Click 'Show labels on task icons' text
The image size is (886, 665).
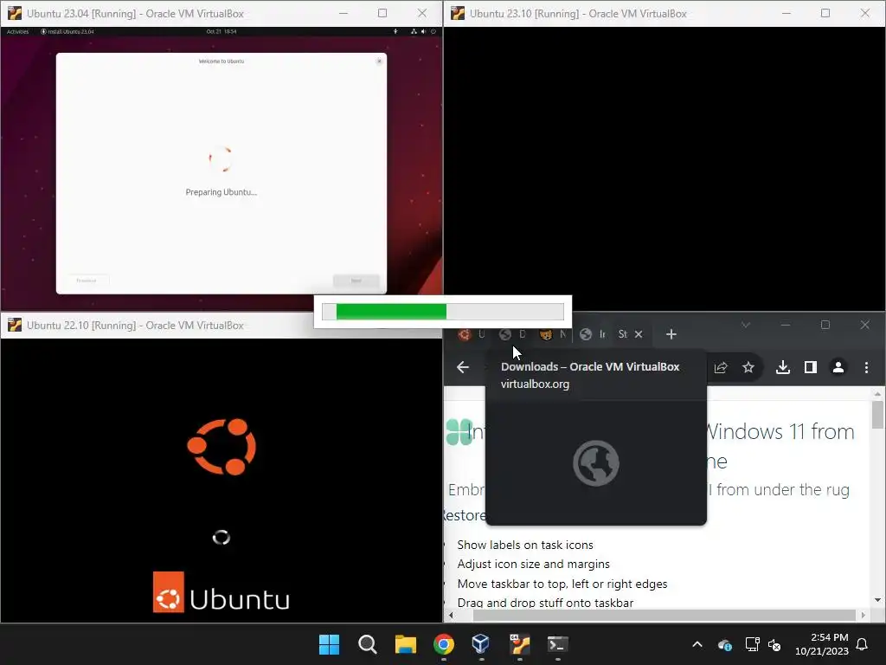pos(525,546)
